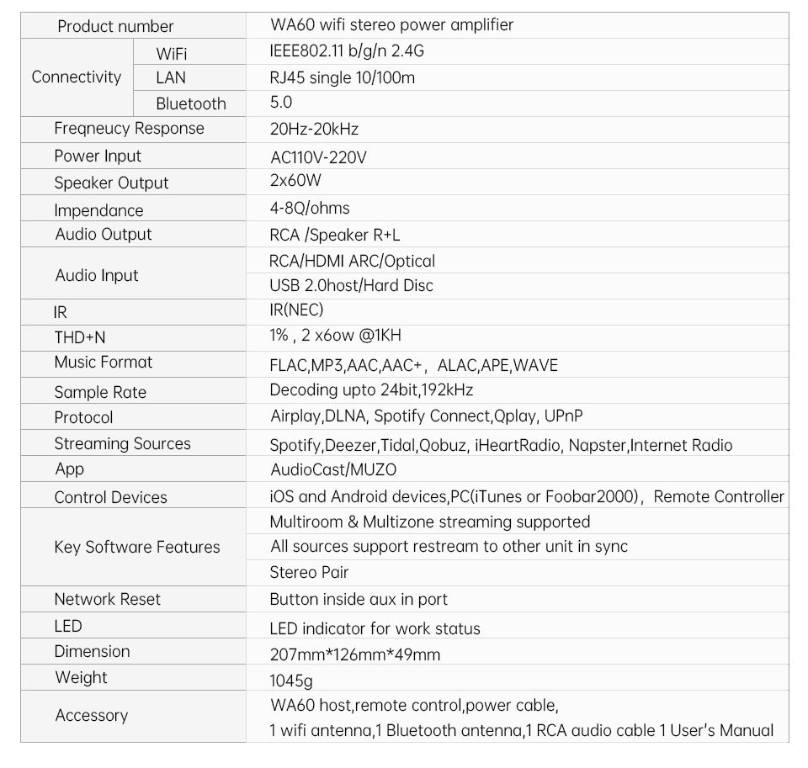Select the Dimension 207mm*126mm*49mm value

click(x=355, y=655)
